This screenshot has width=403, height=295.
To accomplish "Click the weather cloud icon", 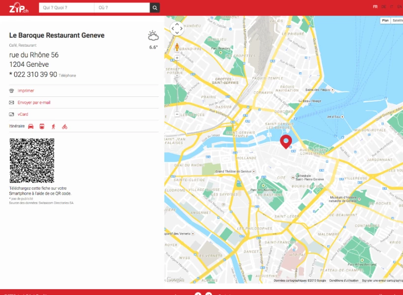I will tap(153, 36).
